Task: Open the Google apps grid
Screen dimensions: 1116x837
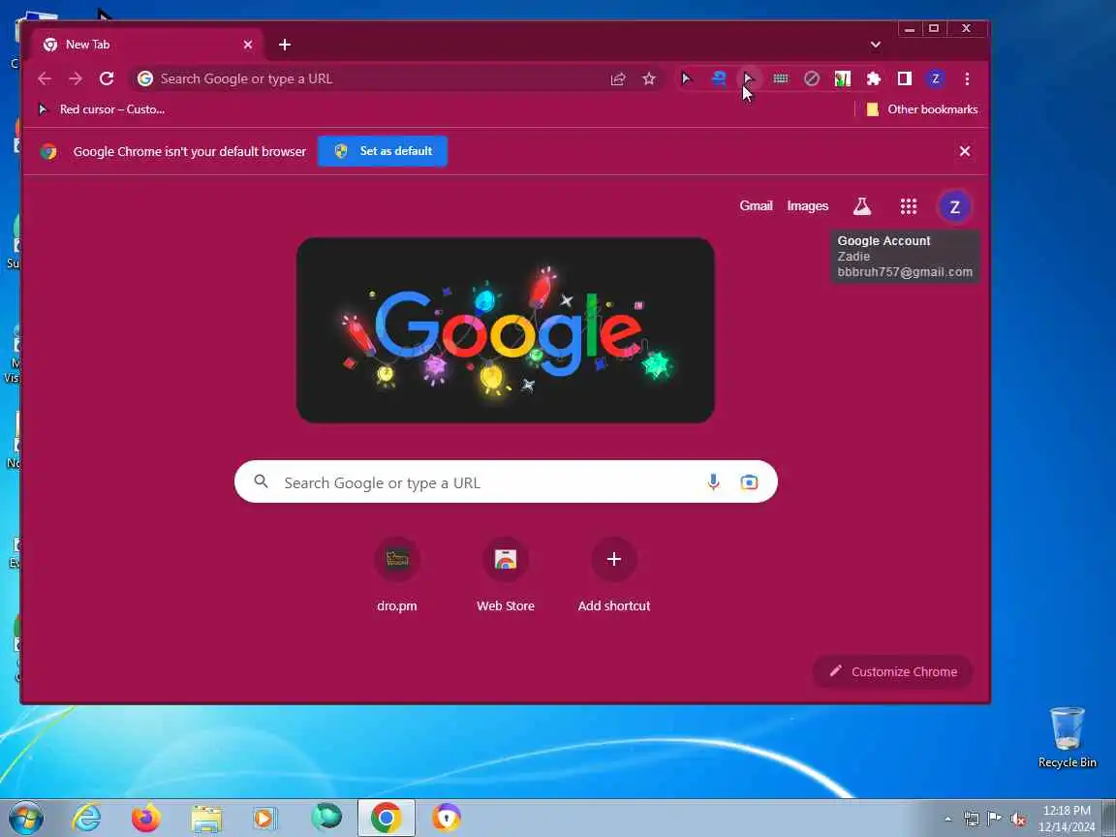Action: pos(908,206)
